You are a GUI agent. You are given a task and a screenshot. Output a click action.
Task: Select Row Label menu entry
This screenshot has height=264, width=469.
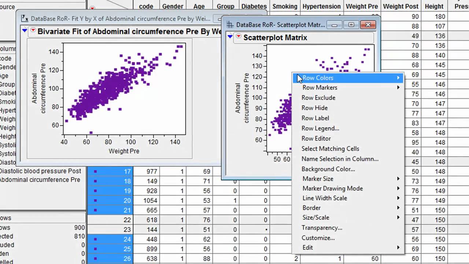tap(348, 118)
